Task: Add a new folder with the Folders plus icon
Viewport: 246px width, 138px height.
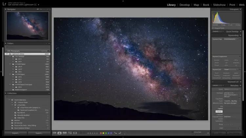Action: [49, 43]
